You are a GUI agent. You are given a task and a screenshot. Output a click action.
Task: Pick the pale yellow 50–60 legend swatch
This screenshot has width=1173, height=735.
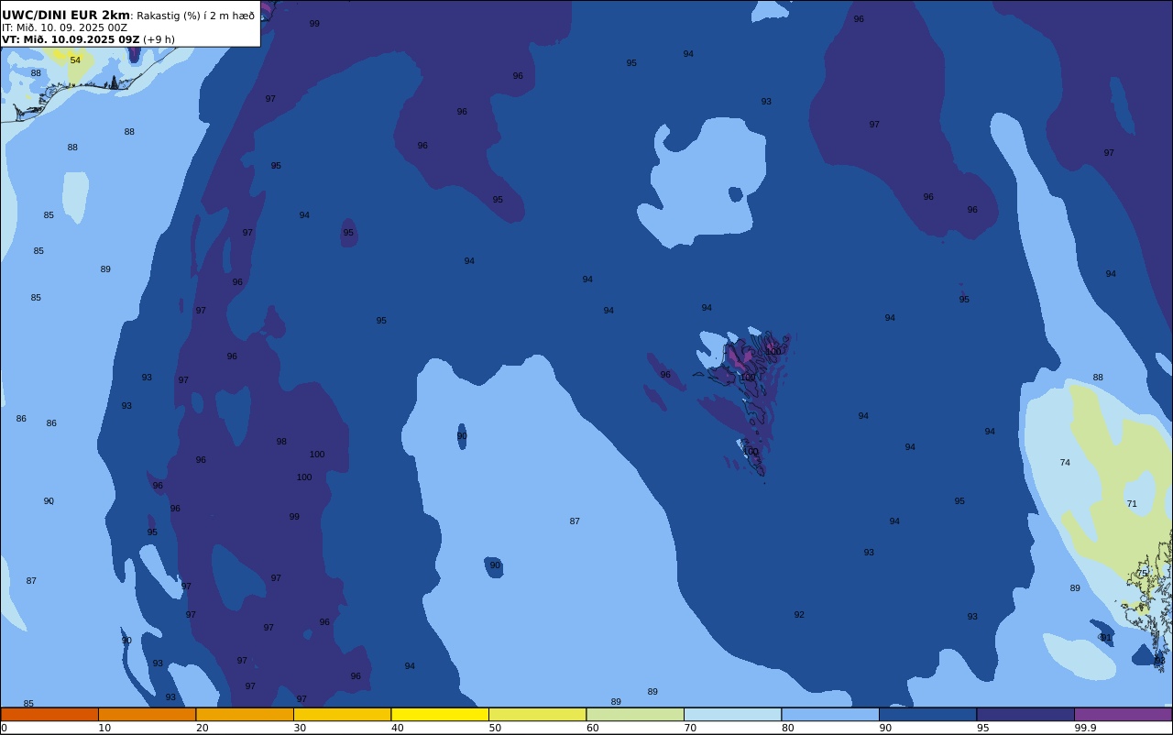[537, 714]
